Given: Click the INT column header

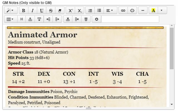Looking at the screenshot, I should 93,74.
